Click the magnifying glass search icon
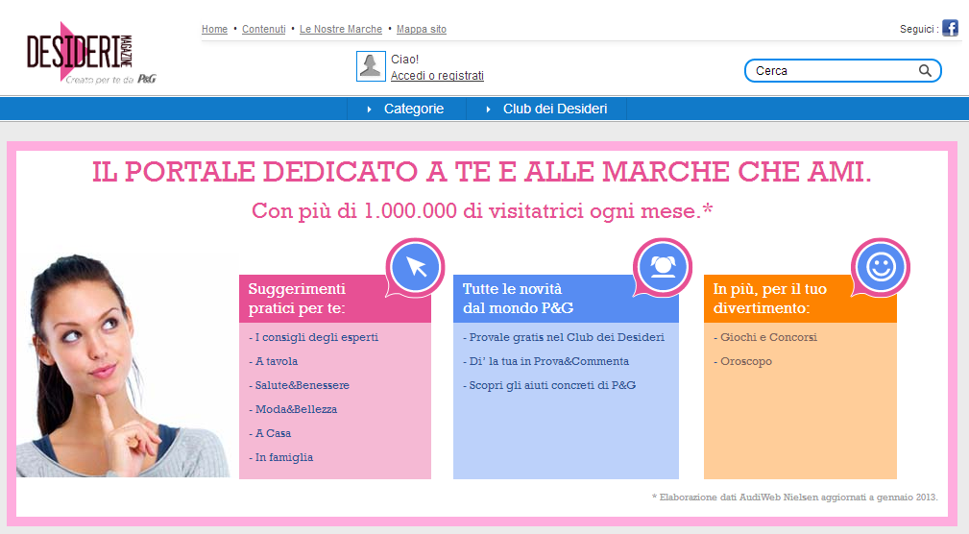The height and width of the screenshot is (534, 969). [925, 70]
